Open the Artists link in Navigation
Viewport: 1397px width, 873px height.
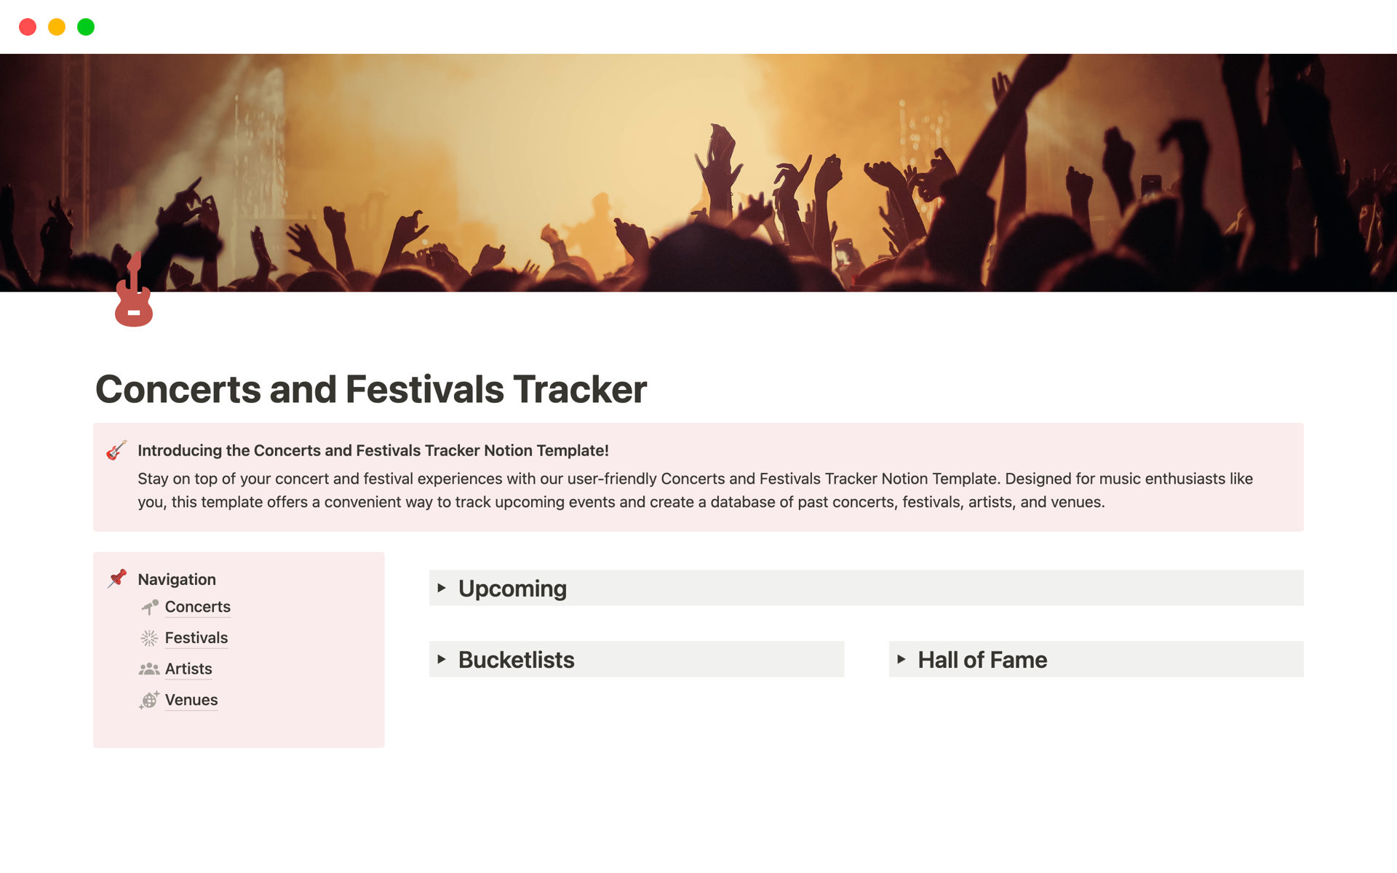pos(188,669)
